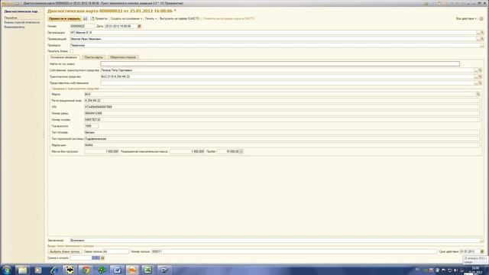Switch to the Оборотная сторона tab
Image resolution: width=489 pixels, height=275 pixels.
(123, 57)
